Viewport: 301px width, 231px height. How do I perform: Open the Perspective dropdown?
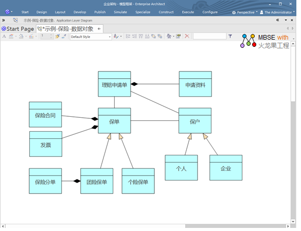click(x=245, y=12)
